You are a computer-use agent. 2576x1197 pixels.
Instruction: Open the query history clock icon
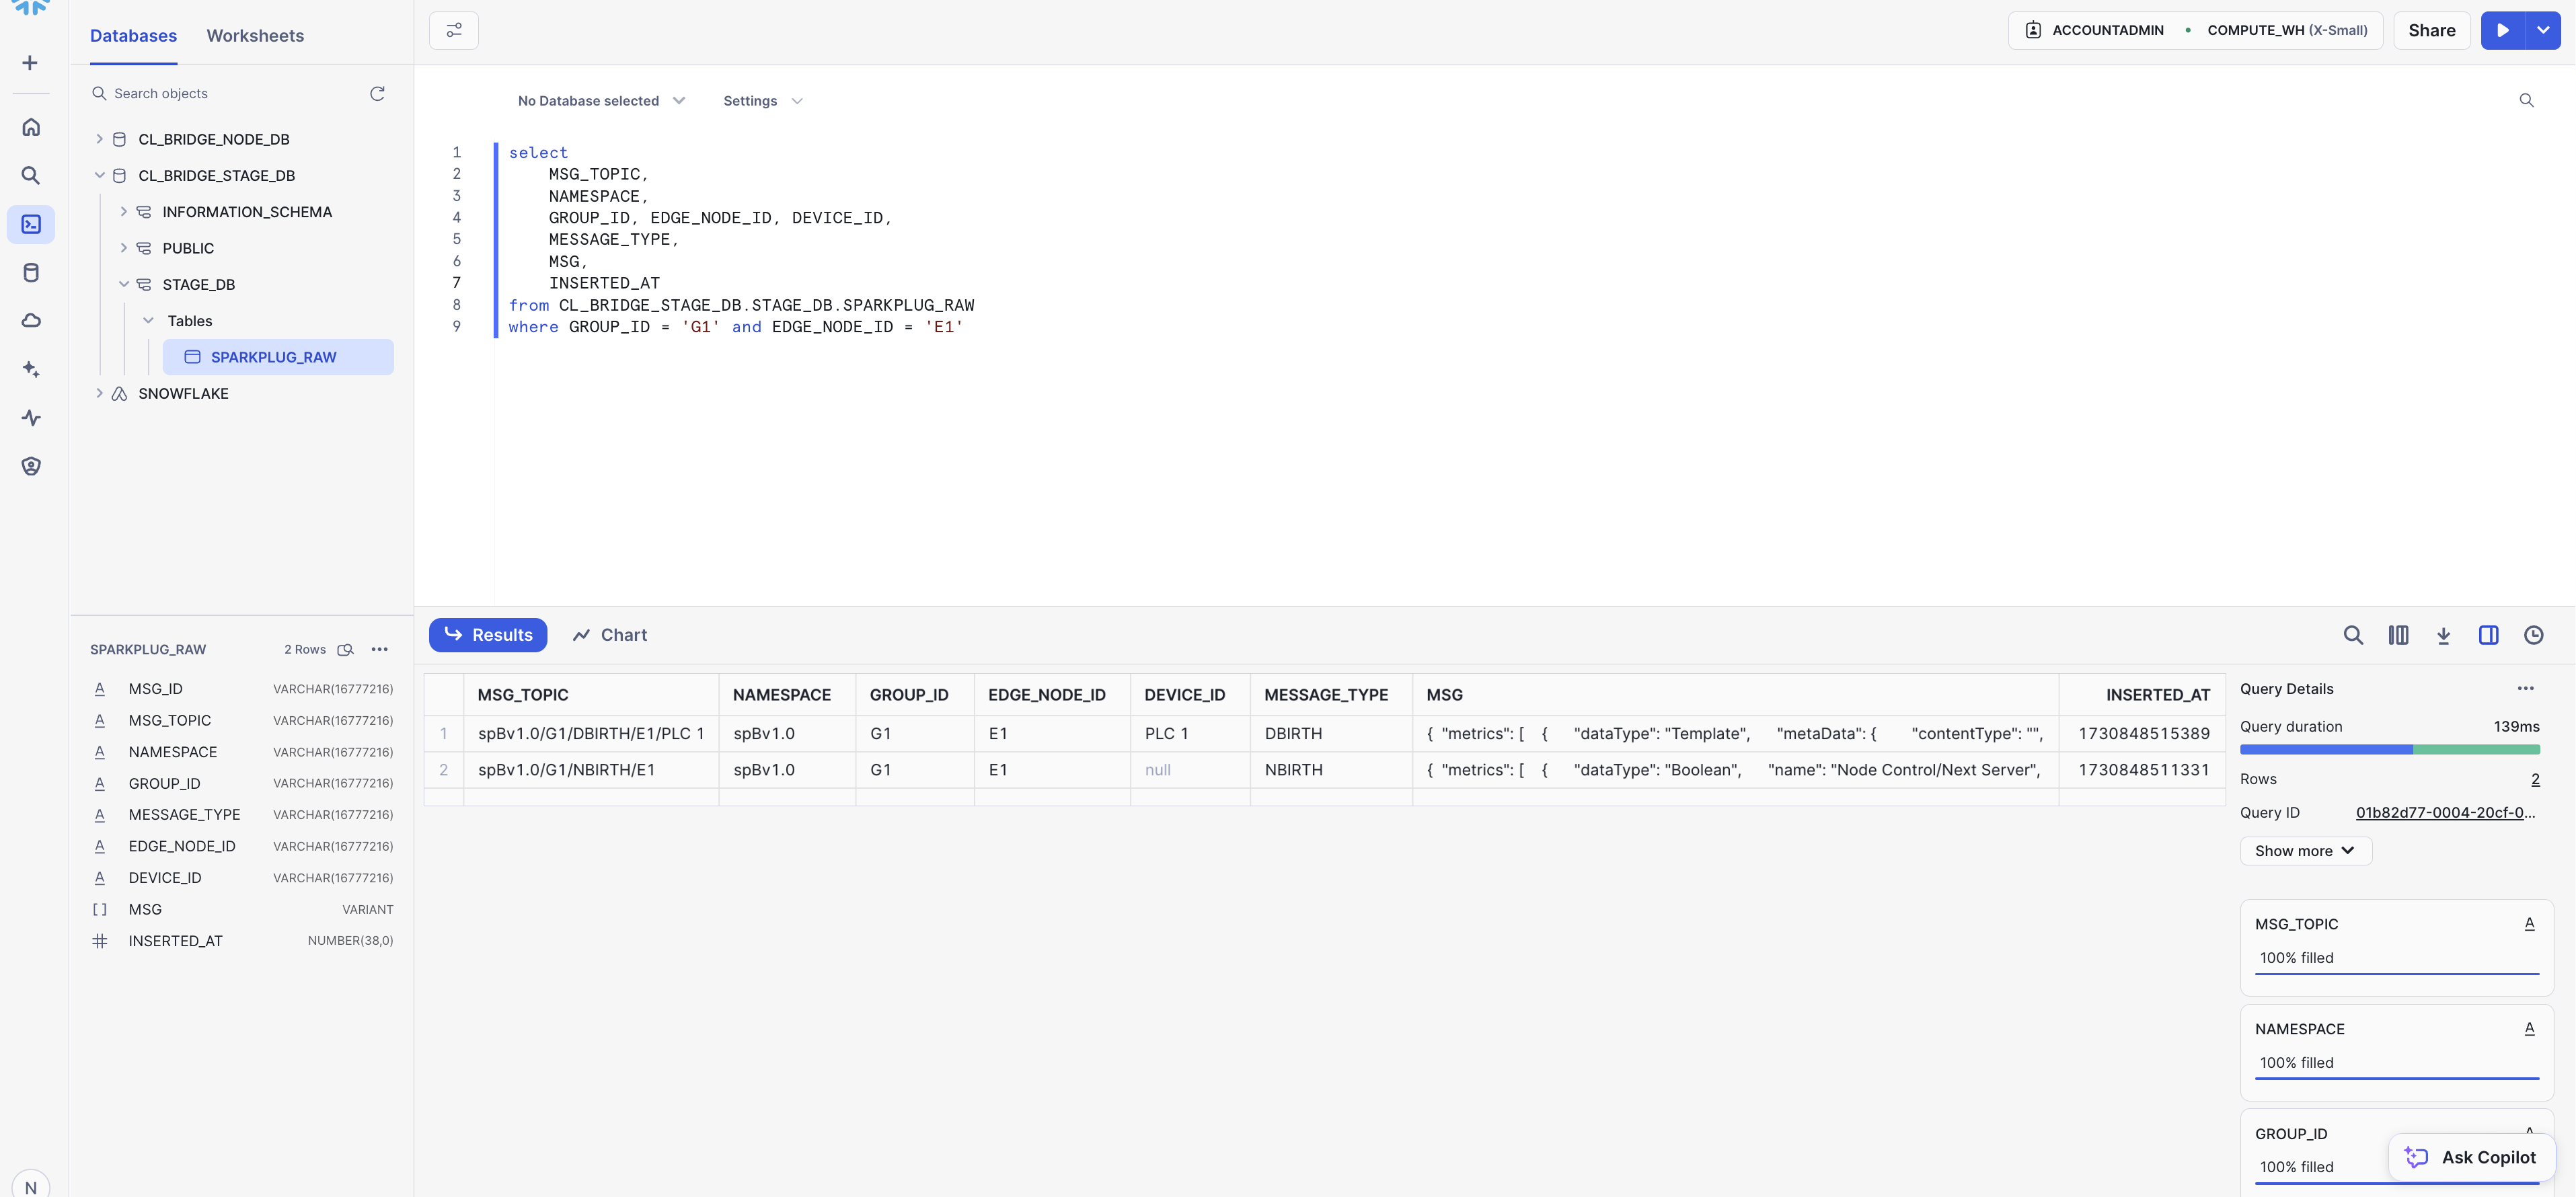point(2533,635)
